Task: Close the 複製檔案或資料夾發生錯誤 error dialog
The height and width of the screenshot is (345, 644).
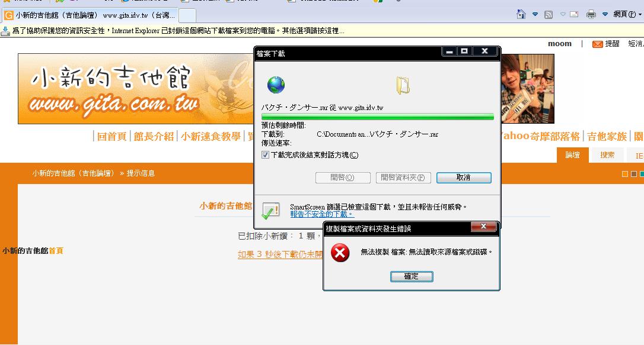Action: (483, 226)
